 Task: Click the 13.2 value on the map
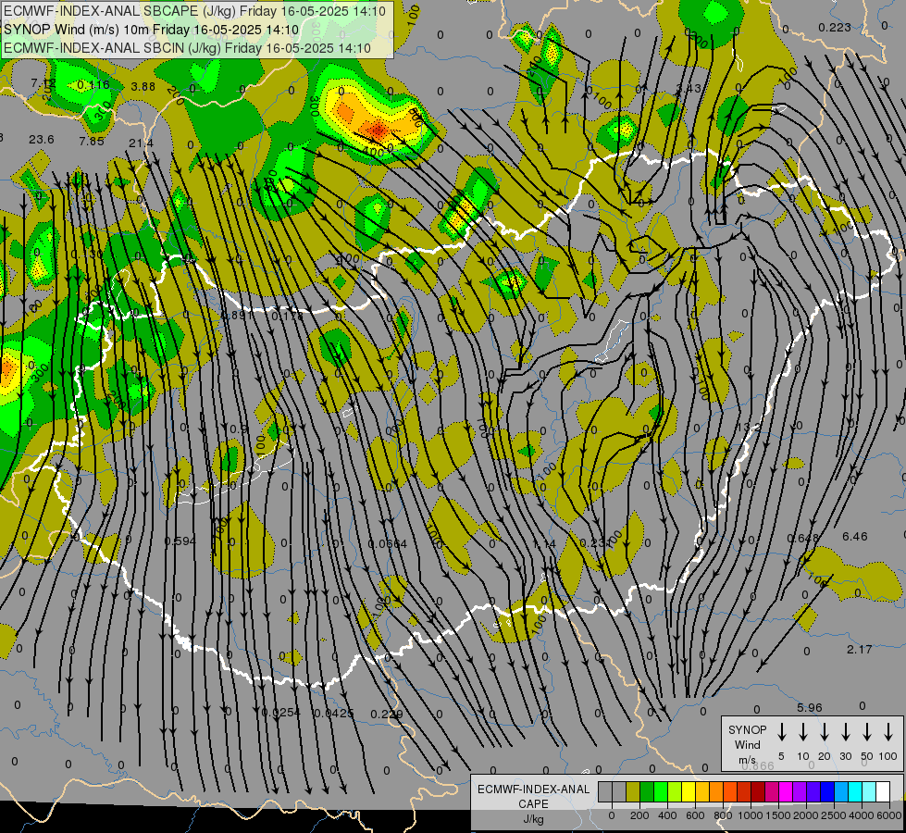(x=750, y=427)
